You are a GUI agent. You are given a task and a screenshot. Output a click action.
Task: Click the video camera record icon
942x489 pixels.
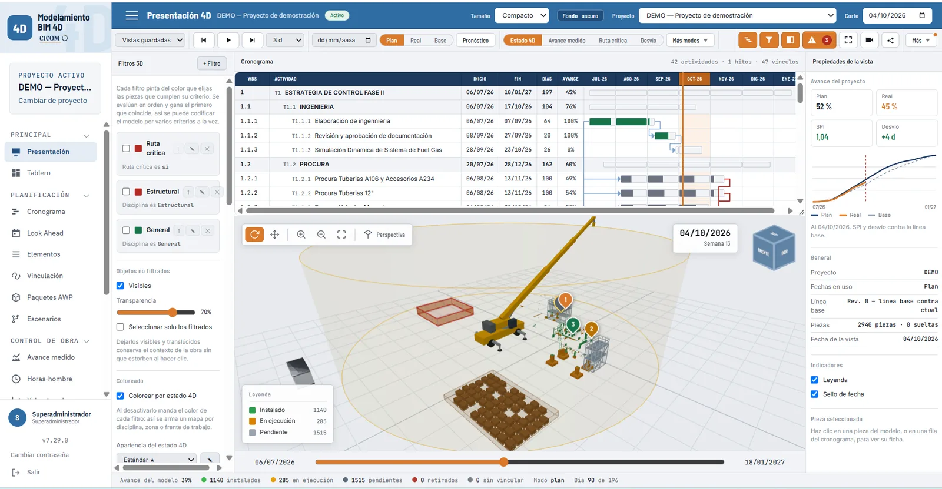click(x=870, y=40)
